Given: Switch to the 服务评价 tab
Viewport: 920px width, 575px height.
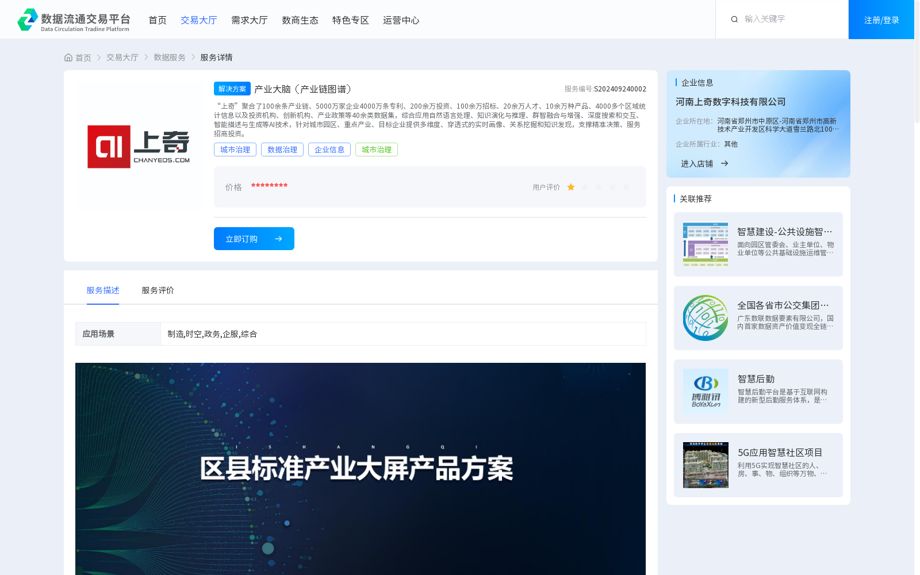Looking at the screenshot, I should click(158, 290).
